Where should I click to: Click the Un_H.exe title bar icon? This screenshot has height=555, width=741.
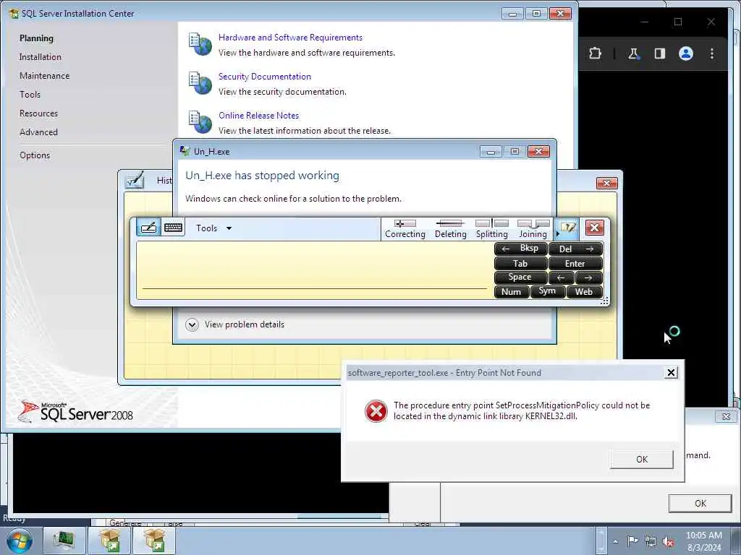pos(185,151)
